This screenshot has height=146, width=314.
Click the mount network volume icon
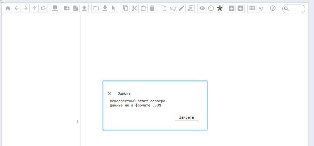click(55, 8)
